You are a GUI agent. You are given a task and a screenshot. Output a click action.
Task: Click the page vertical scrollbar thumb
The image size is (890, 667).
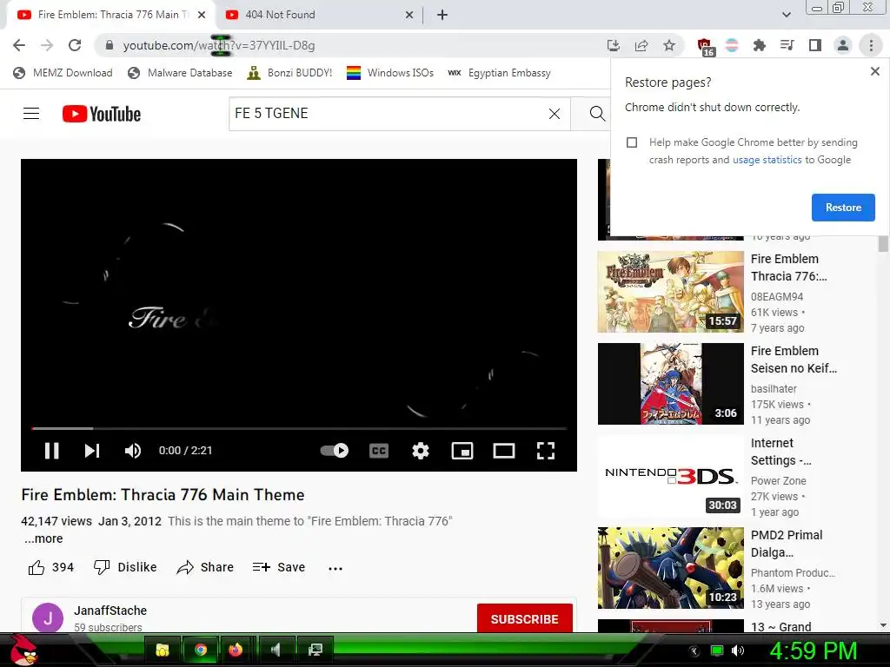click(883, 244)
